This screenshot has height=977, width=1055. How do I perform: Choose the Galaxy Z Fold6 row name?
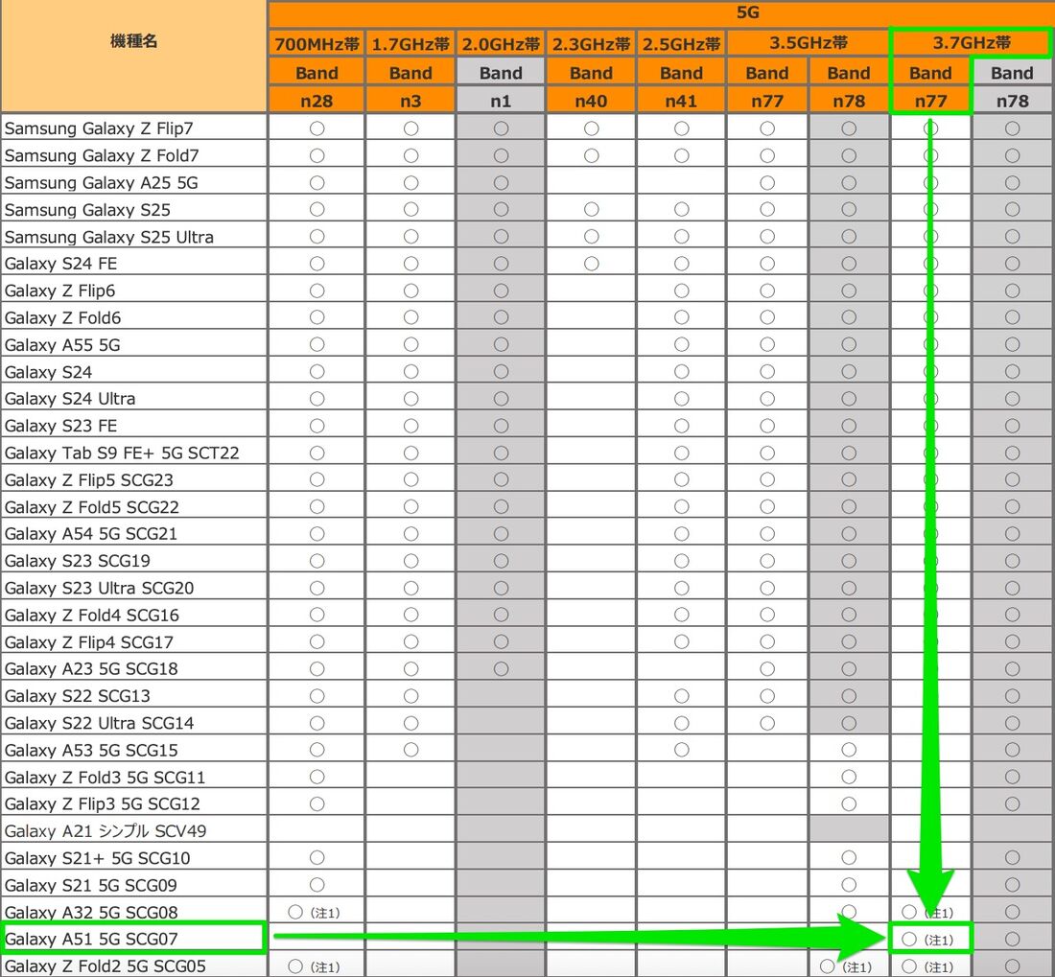point(62,317)
